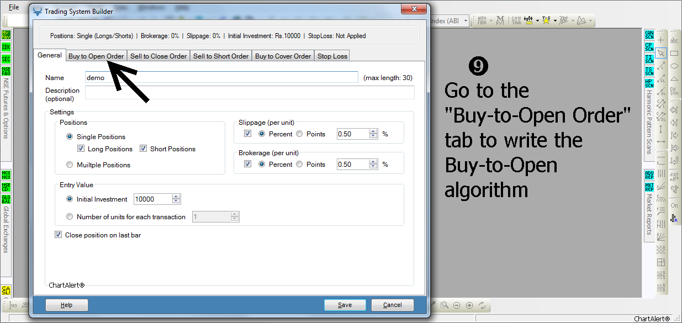Select the crosshair plus tool
This screenshot has height=323, width=682.
click(661, 40)
